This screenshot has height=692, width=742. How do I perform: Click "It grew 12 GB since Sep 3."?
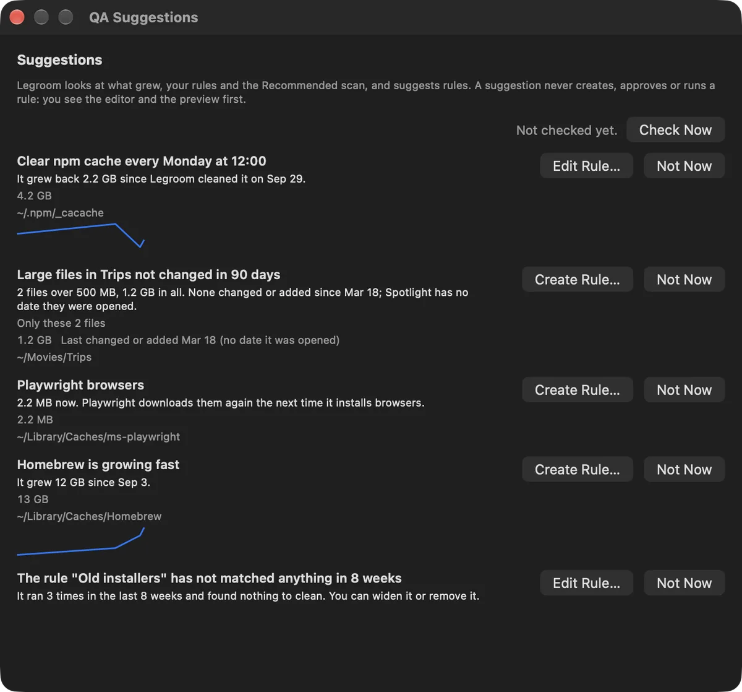click(83, 482)
